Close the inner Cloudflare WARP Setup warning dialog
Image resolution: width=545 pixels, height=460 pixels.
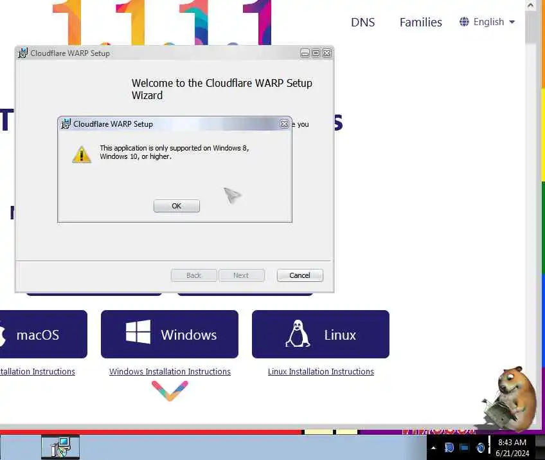284,124
